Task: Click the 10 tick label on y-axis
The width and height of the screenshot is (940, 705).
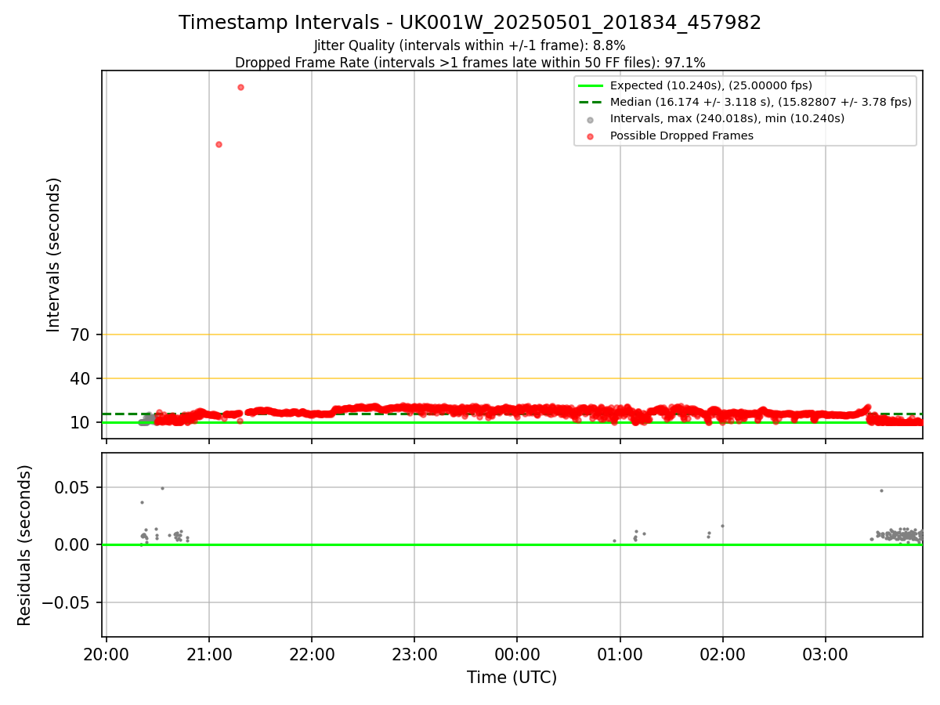Action: tap(81, 422)
